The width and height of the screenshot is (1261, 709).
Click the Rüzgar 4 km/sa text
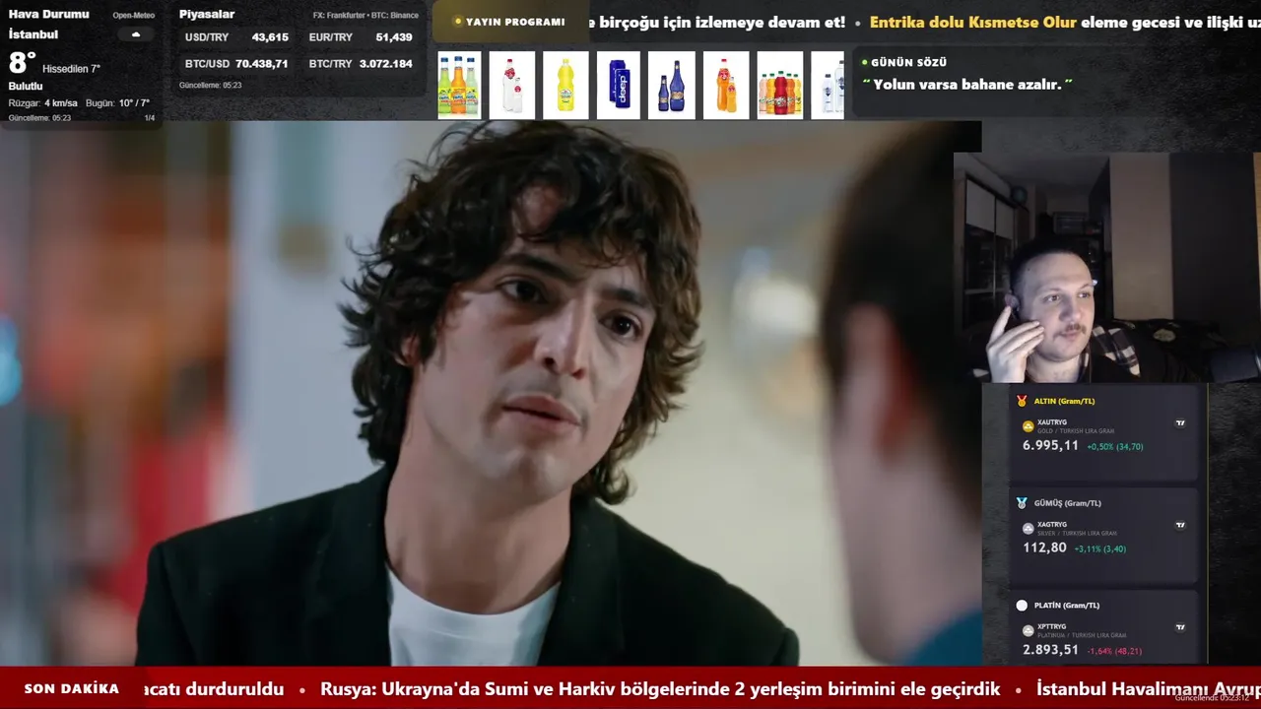click(x=42, y=103)
